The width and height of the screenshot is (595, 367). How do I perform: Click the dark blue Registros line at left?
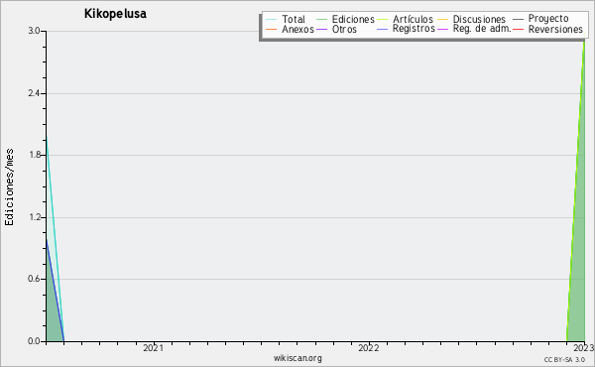click(55, 291)
